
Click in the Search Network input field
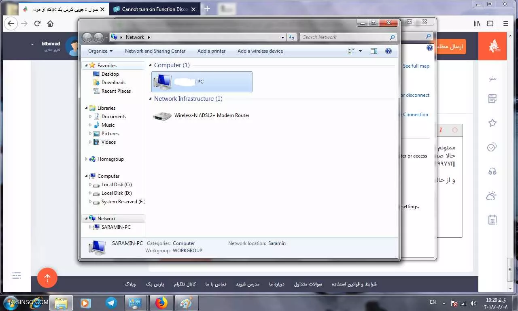[x=344, y=37]
